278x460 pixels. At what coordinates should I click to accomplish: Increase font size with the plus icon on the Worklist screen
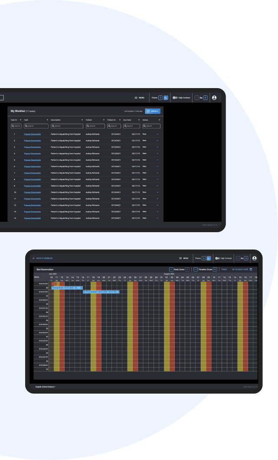coord(205,98)
